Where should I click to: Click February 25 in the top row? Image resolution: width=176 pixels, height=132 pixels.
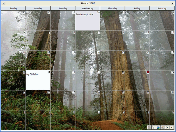click(x=24, y=12)
